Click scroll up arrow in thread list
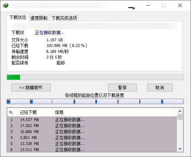The height and width of the screenshot is (157, 191). click(x=180, y=111)
